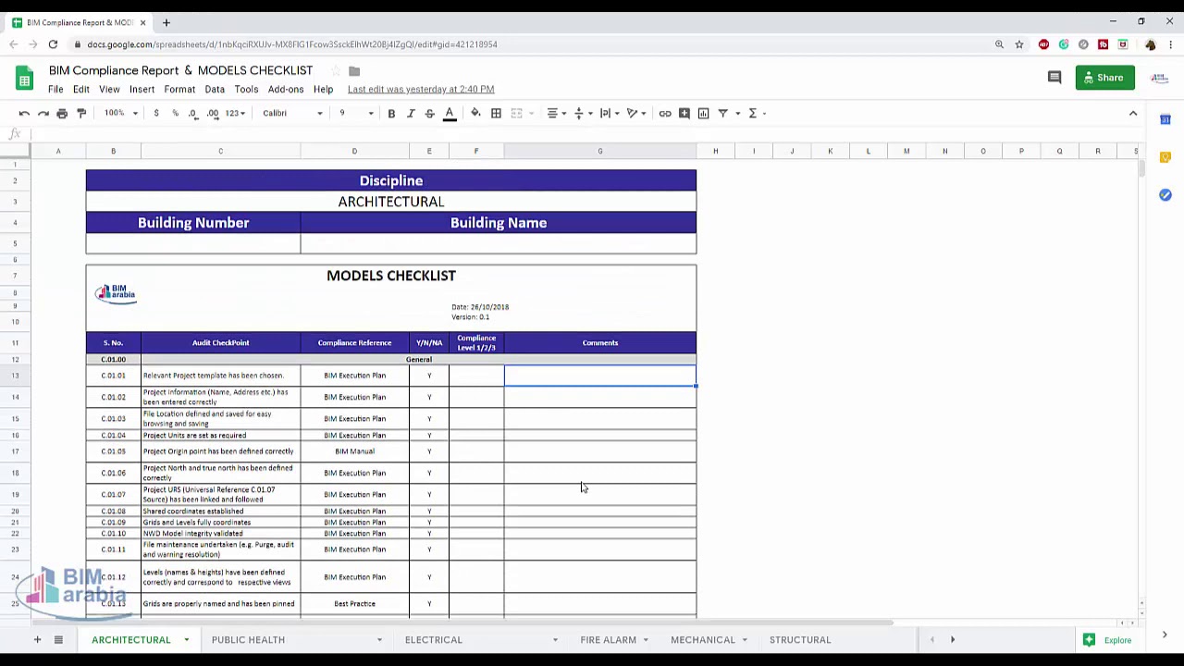Print the spreadsheet
This screenshot has height=666, width=1184.
[x=62, y=113]
